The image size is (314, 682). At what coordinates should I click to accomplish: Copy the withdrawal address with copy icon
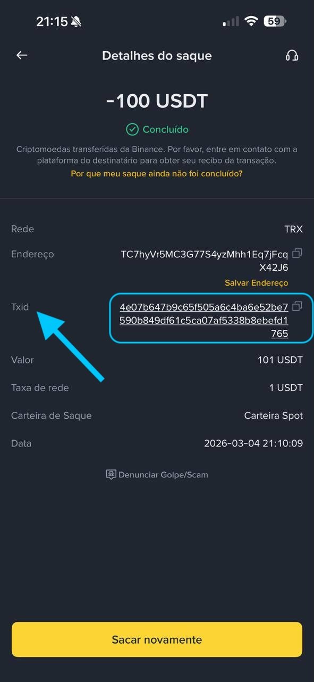[x=298, y=254]
